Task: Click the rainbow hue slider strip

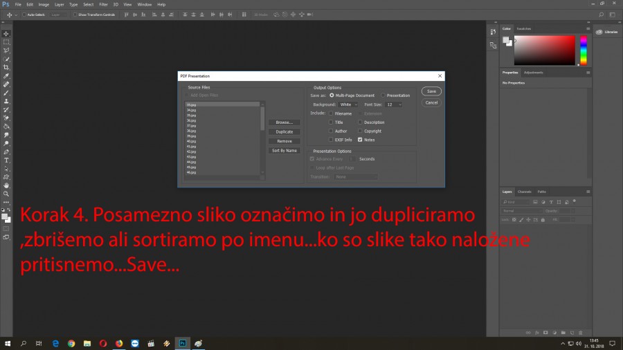Action: pyautogui.click(x=583, y=50)
